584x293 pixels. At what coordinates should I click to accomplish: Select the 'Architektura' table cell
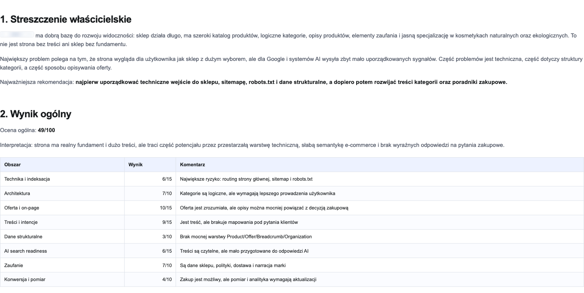(62, 193)
